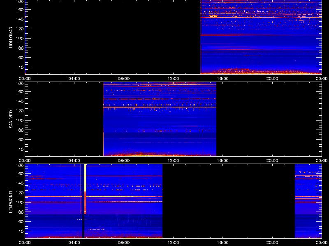Click the 100 frequency tick on Holloman axis
Screen dimensions: 329x246
pyautogui.click(x=20, y=39)
